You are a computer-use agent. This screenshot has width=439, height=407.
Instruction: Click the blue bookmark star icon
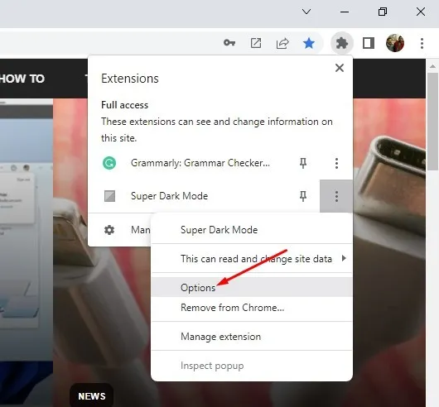[309, 43]
